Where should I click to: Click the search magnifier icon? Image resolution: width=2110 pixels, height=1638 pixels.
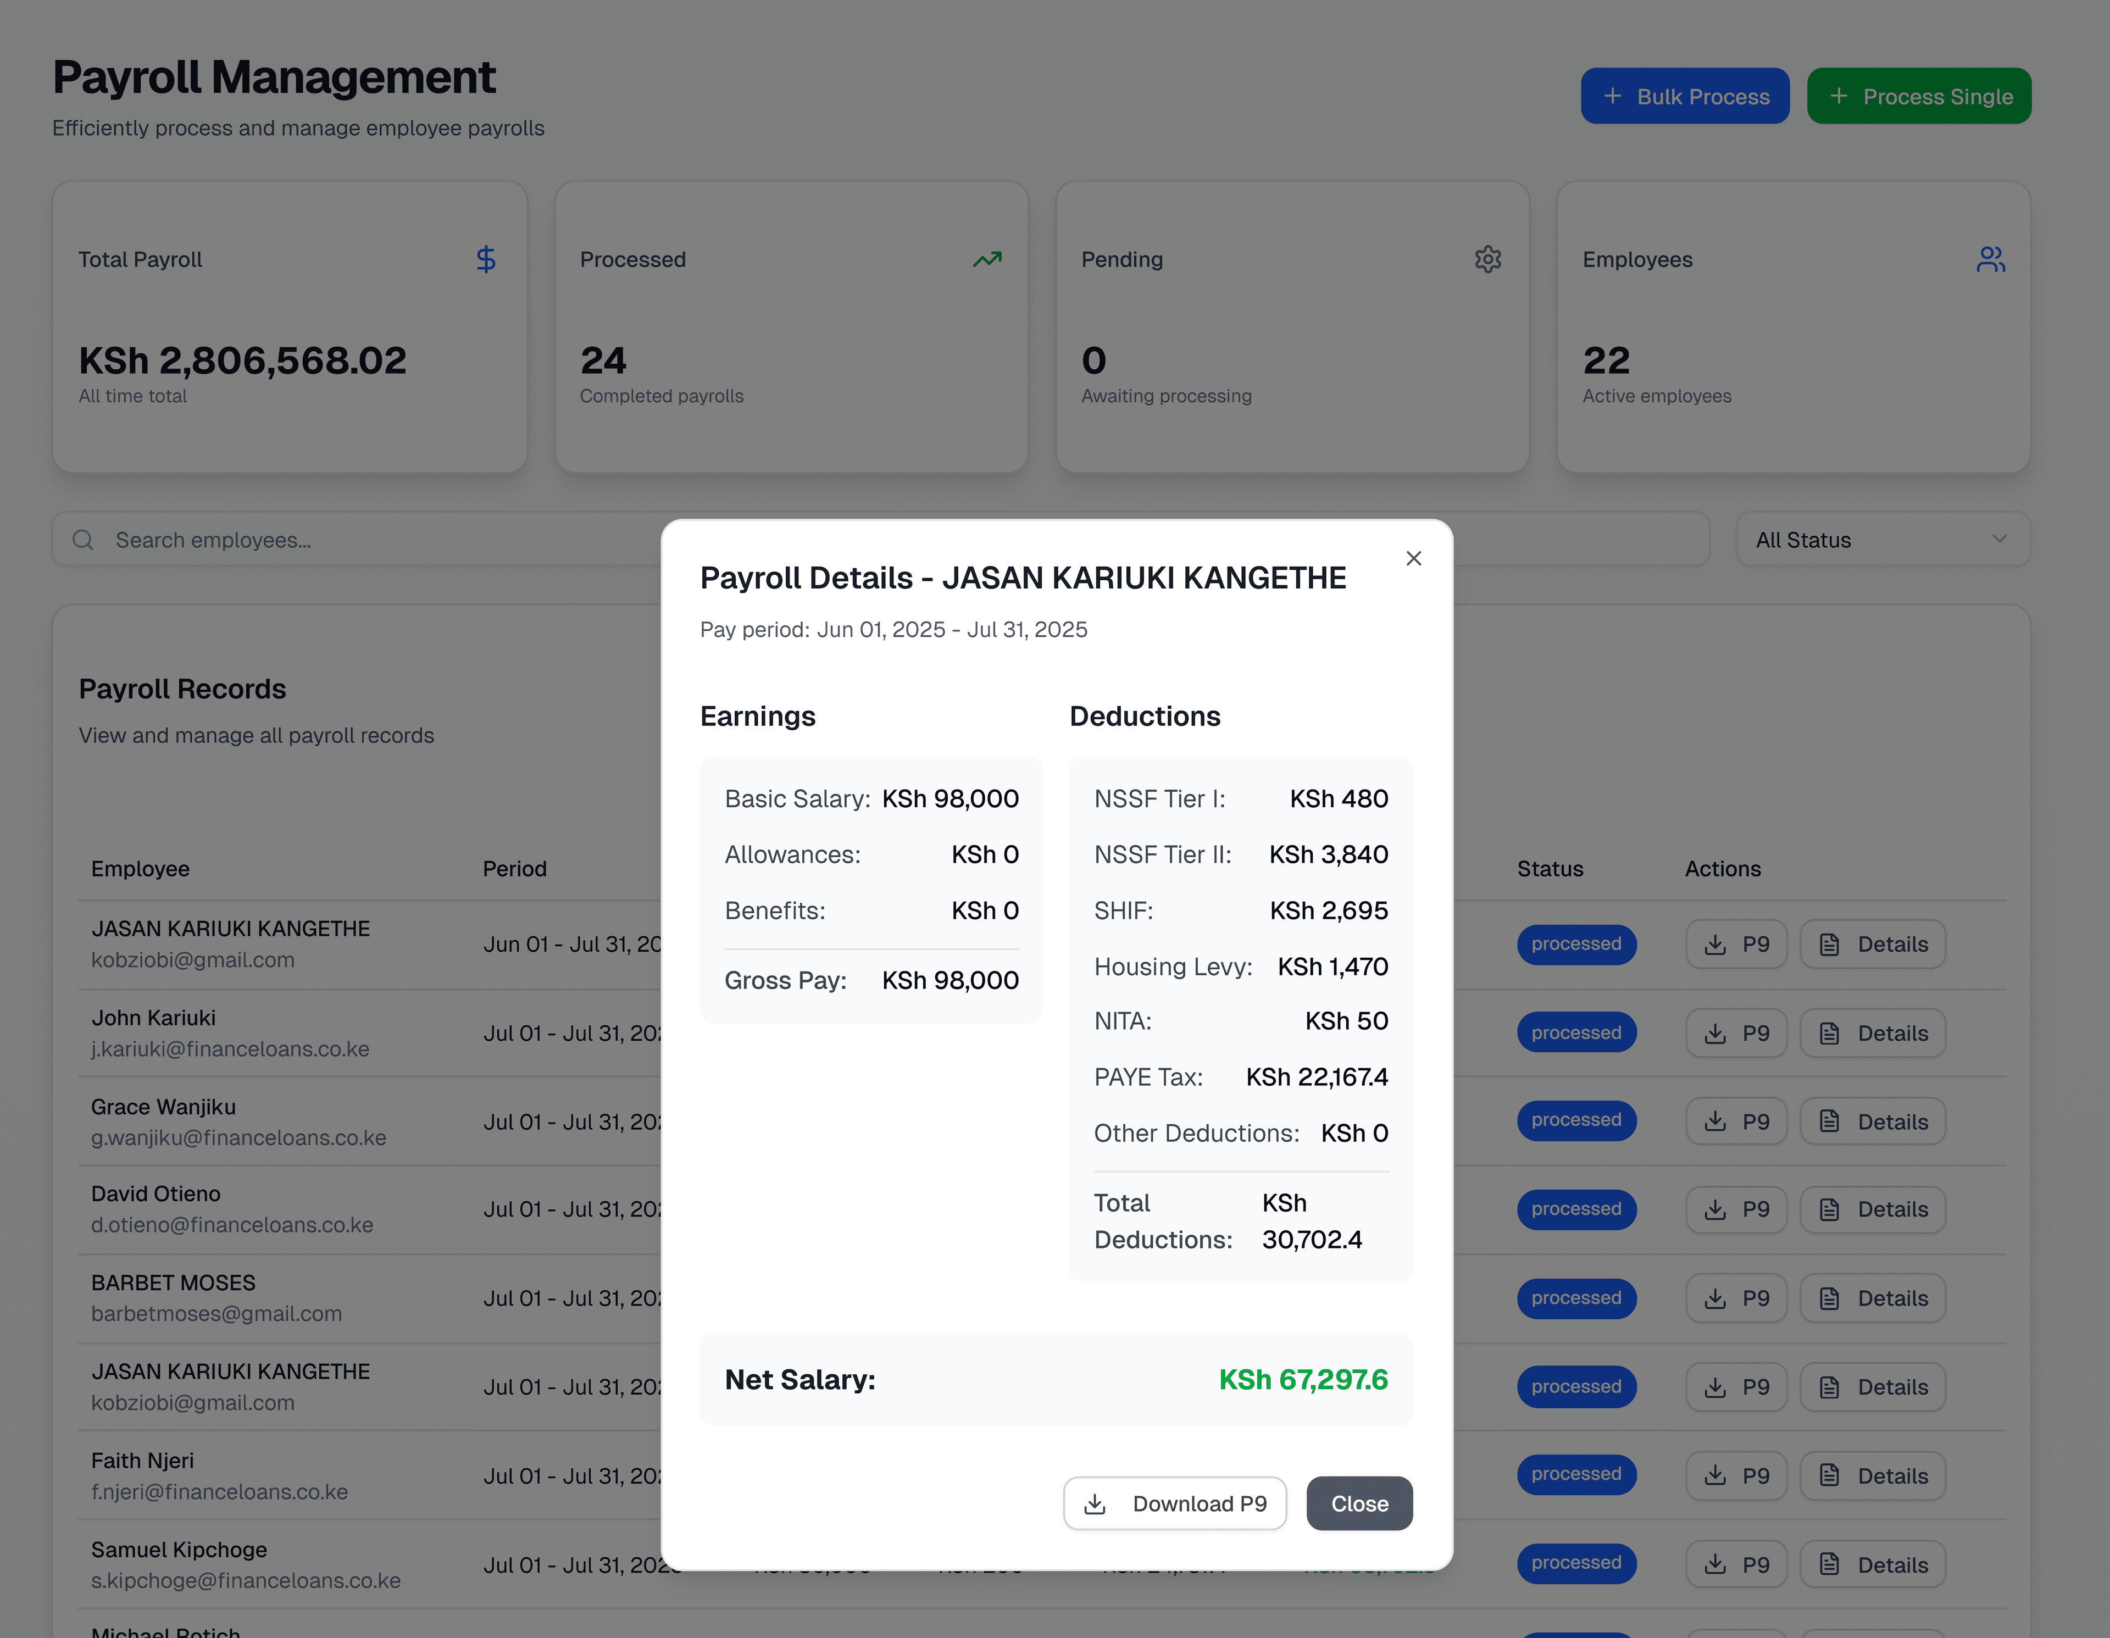point(83,540)
